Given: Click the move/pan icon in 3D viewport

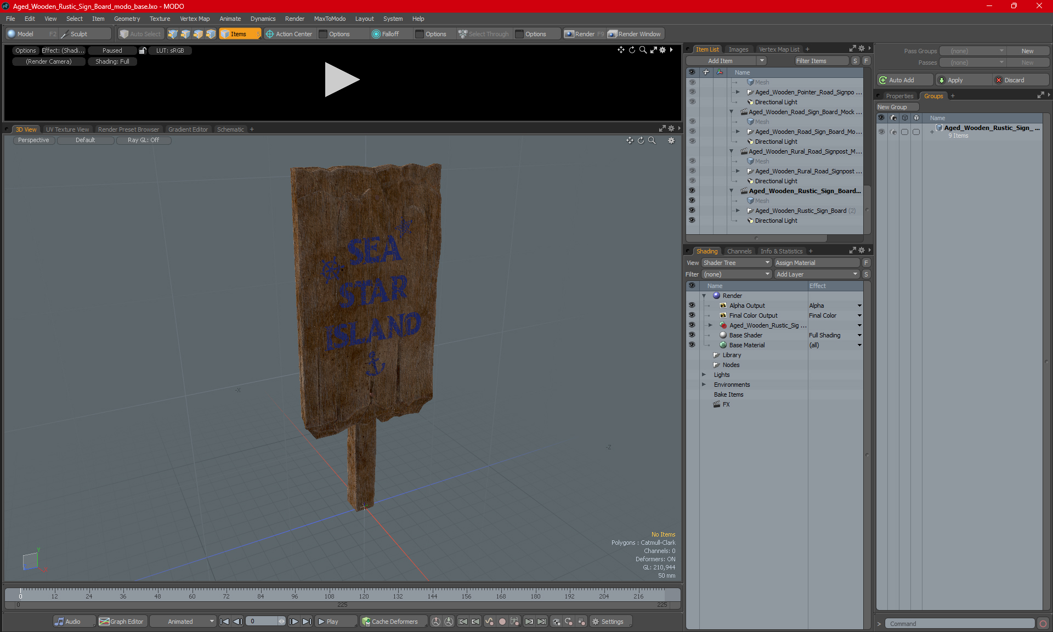Looking at the screenshot, I should pyautogui.click(x=630, y=140).
